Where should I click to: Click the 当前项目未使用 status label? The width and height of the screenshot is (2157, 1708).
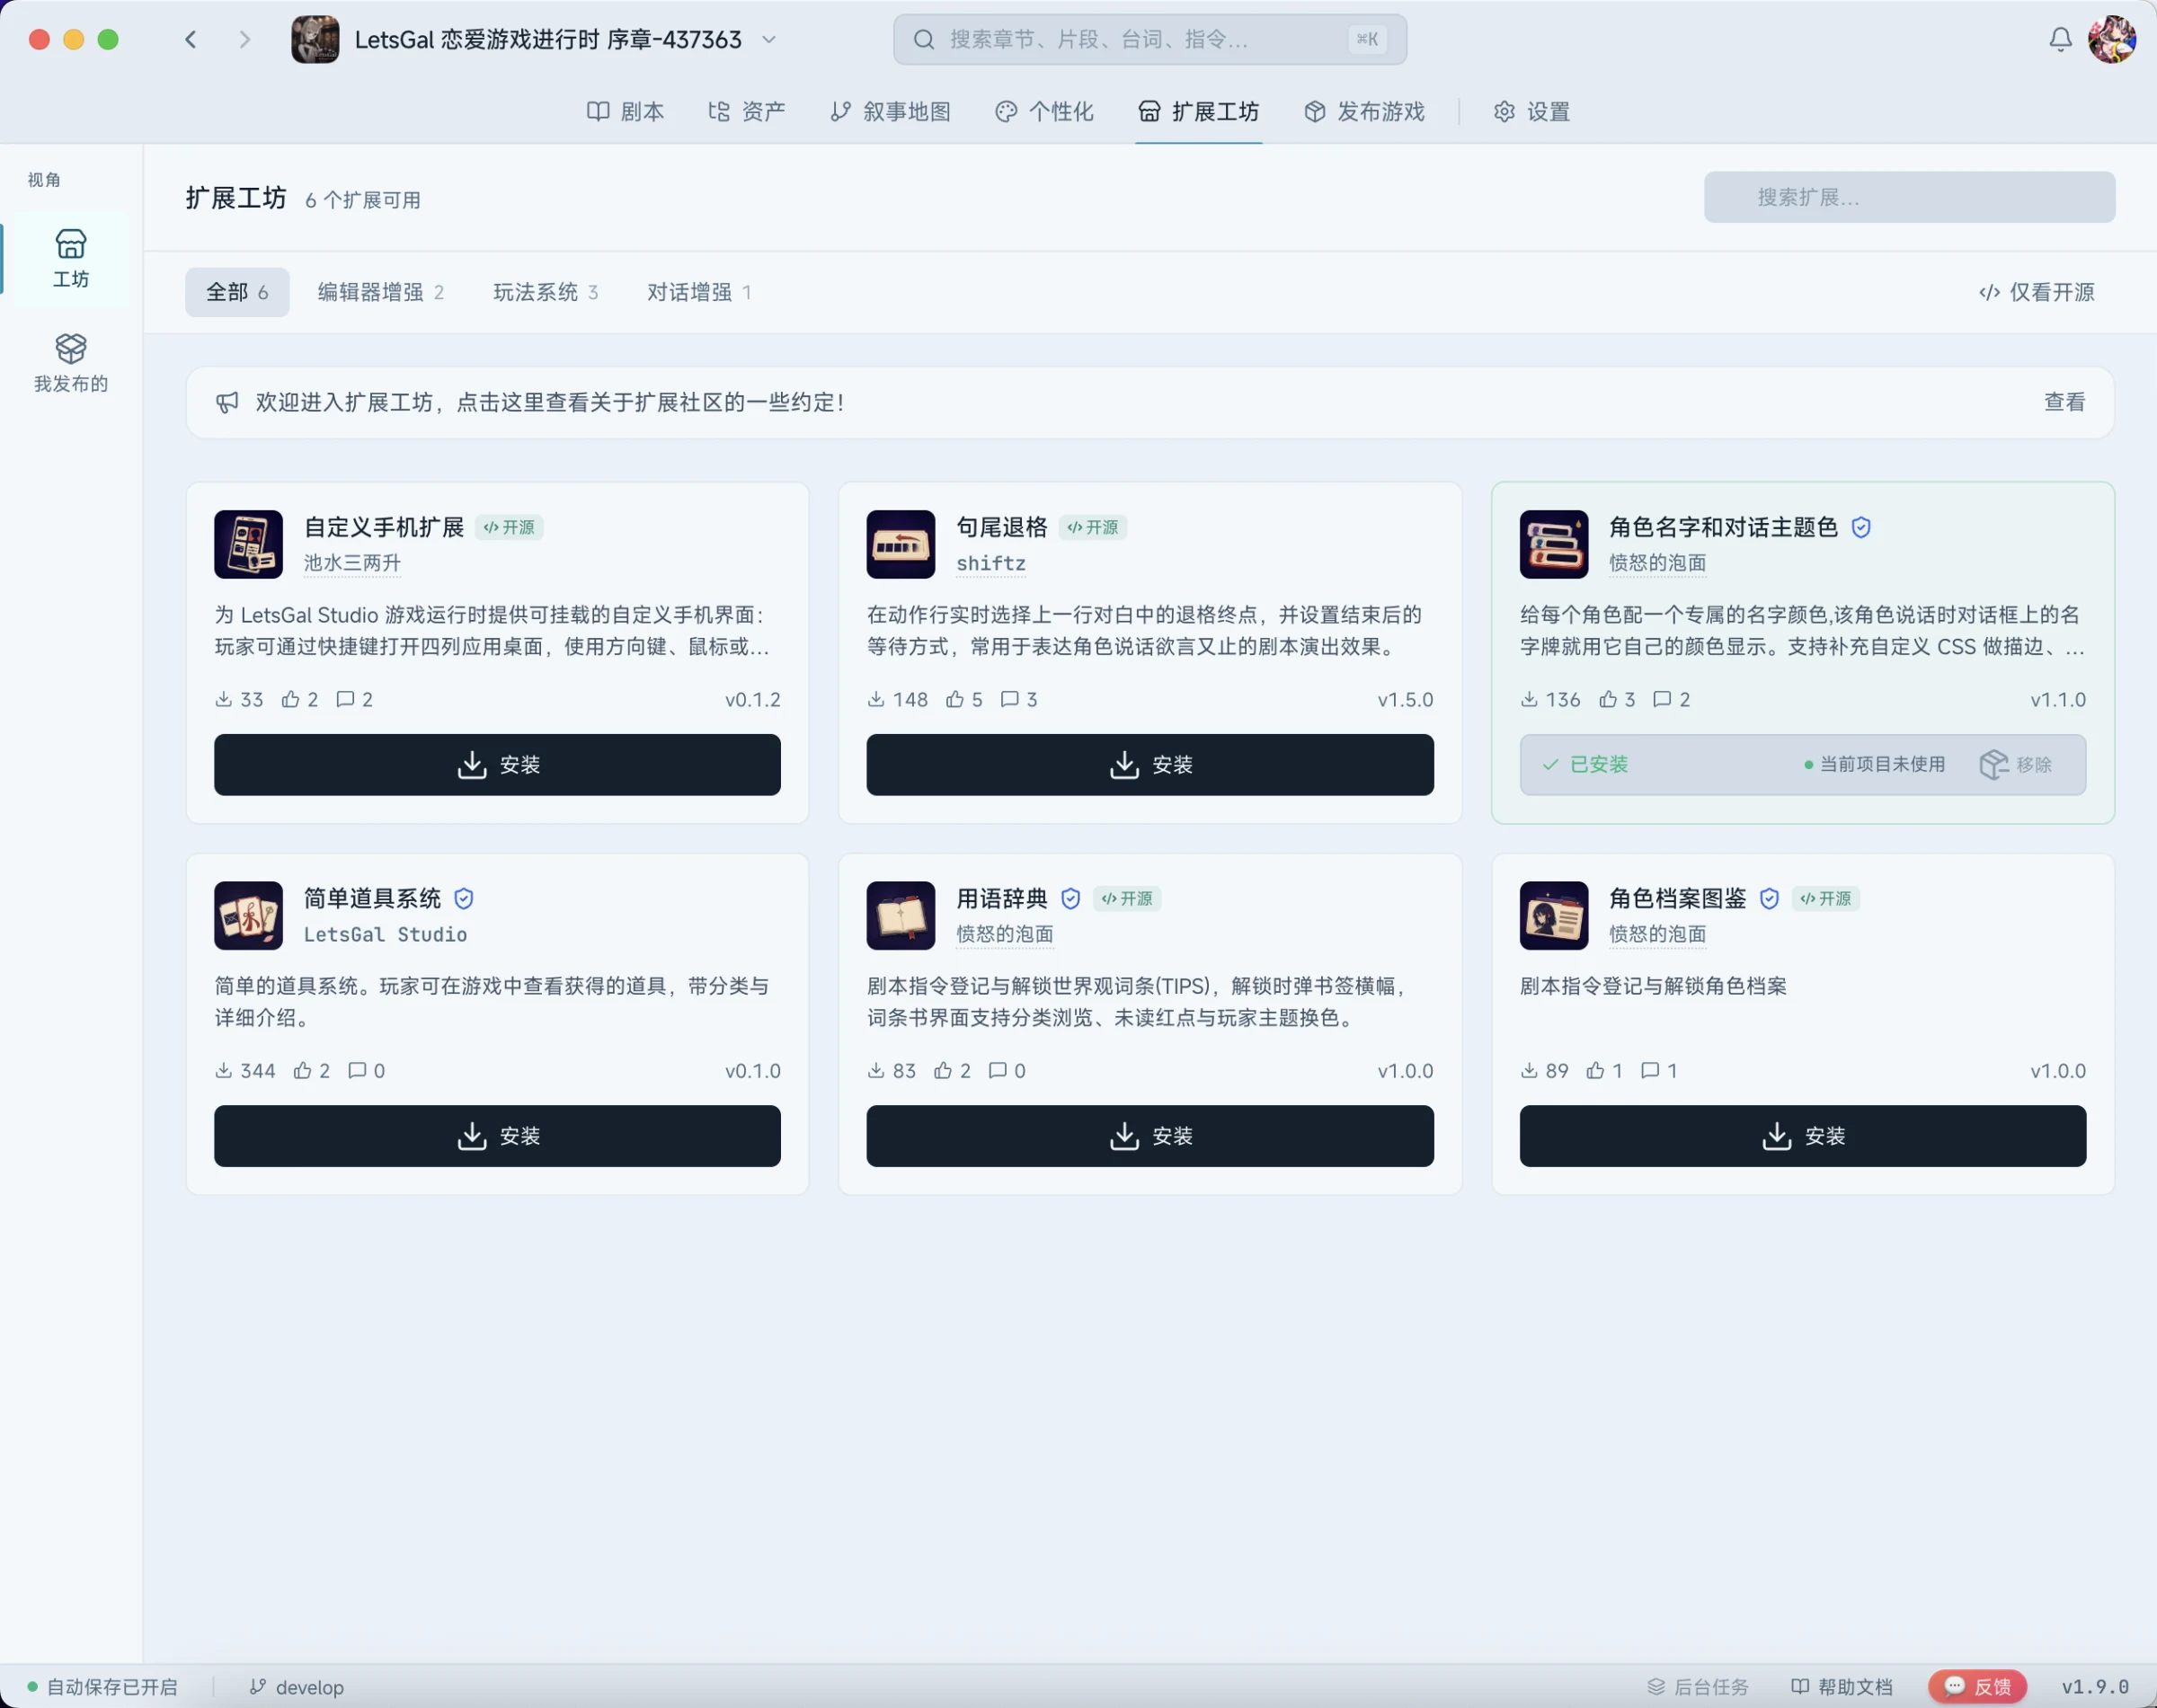1874,765
